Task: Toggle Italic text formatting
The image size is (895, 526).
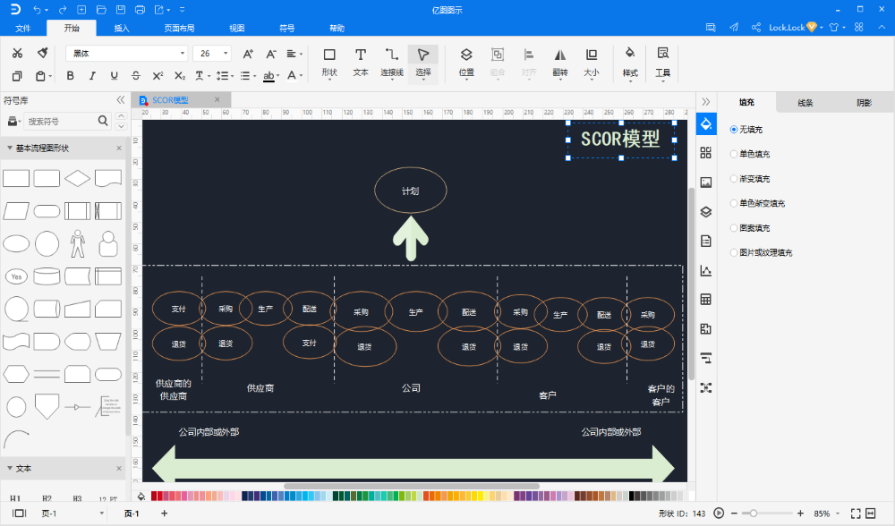Action: (92, 76)
